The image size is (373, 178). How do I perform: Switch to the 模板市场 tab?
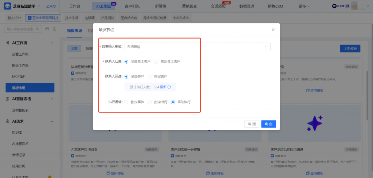pos(74,31)
